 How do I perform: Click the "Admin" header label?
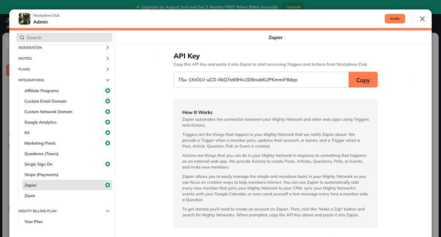coord(41,22)
